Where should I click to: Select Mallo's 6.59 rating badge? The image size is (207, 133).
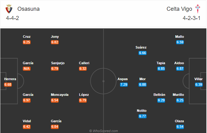pyautogui.click(x=180, y=42)
